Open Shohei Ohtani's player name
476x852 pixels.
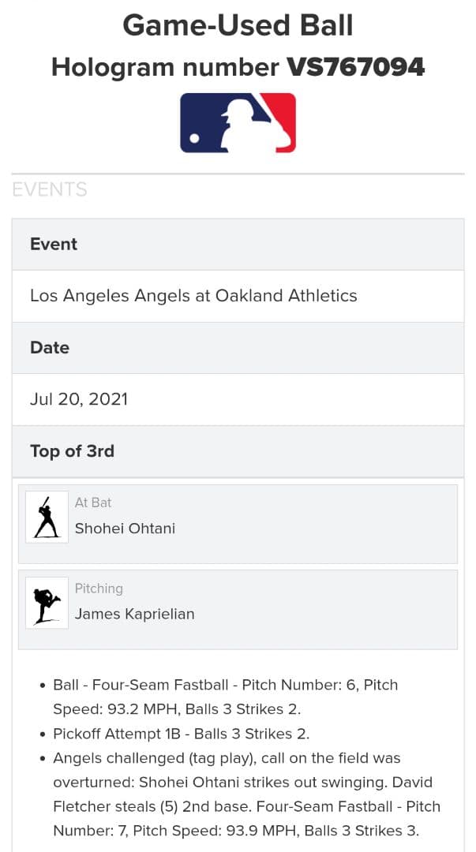(125, 529)
